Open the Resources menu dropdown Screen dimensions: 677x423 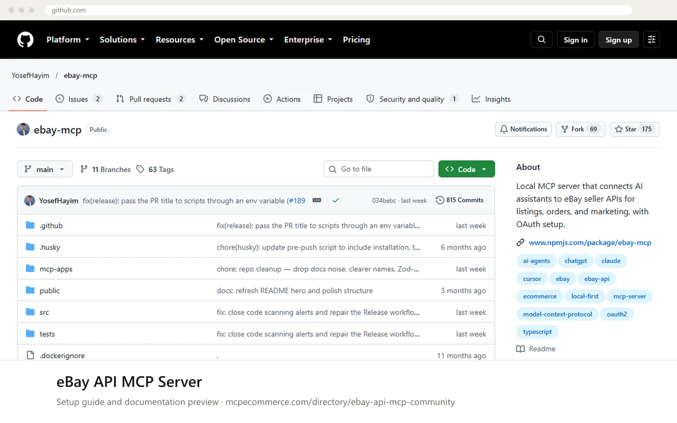[180, 39]
